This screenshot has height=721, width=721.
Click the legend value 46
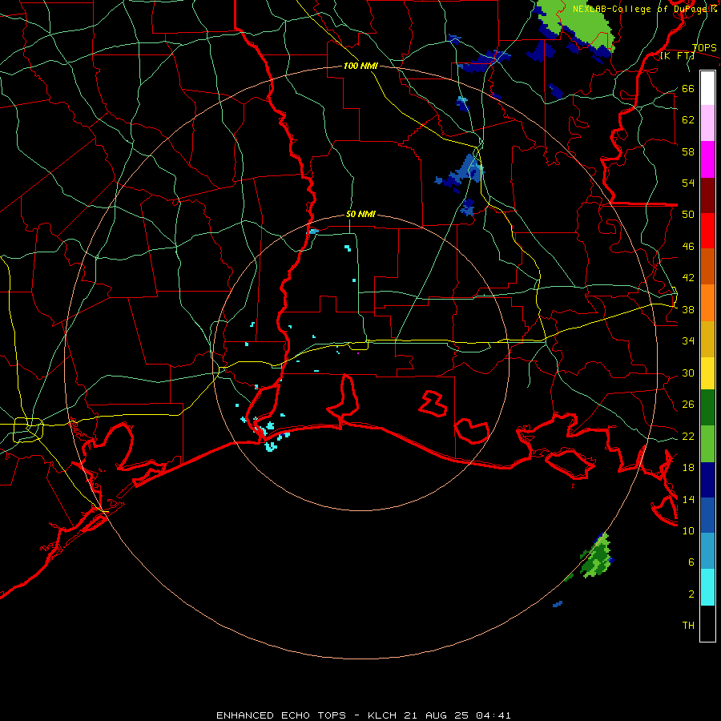(688, 247)
